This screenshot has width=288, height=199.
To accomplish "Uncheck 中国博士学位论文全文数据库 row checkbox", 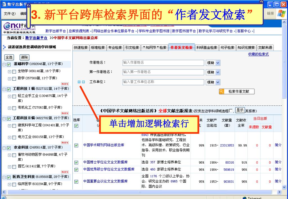I will [x=76, y=162].
